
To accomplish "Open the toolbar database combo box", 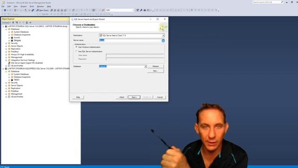I will 120,10.
